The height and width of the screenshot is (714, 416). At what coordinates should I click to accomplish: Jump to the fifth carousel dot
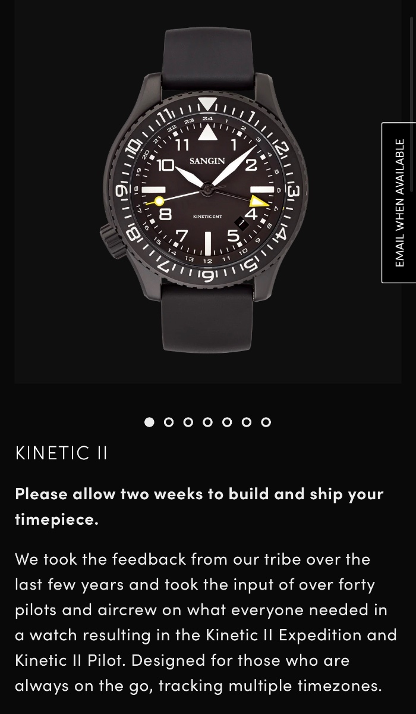coord(227,422)
